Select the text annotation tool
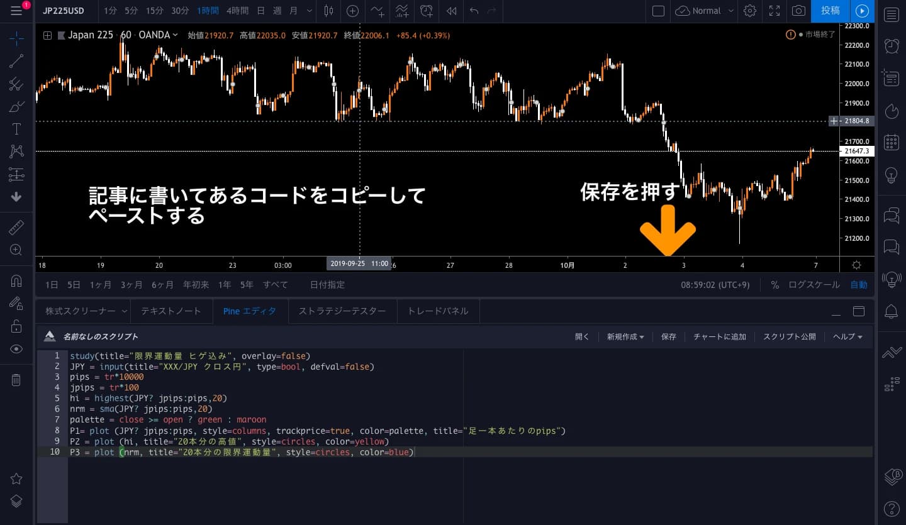 click(x=16, y=129)
